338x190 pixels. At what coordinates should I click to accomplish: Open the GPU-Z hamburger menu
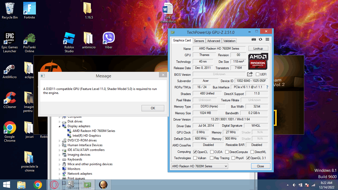267,39
